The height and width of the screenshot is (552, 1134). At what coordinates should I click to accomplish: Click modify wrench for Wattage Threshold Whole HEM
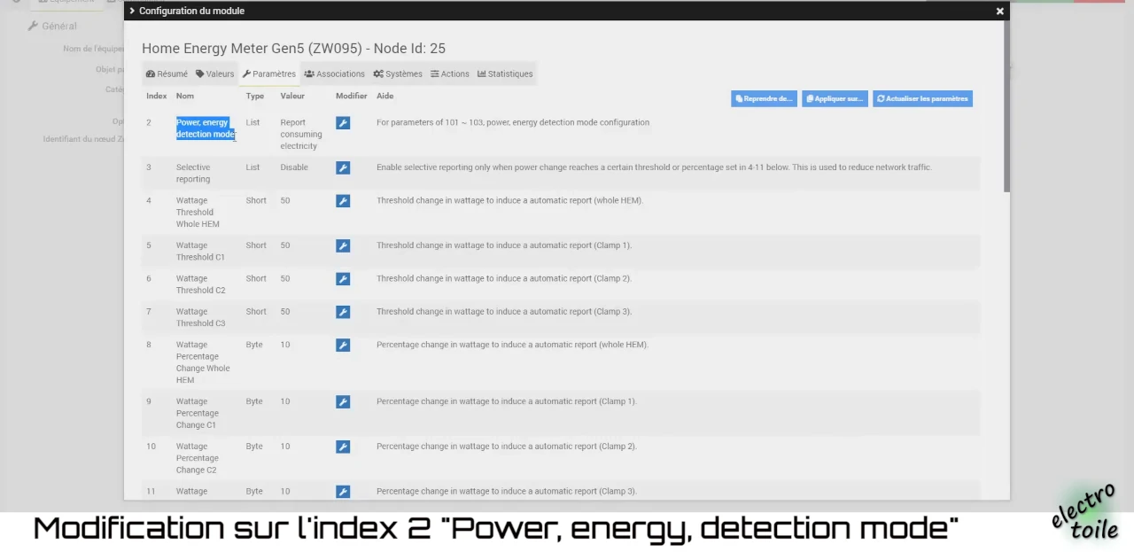[343, 201]
